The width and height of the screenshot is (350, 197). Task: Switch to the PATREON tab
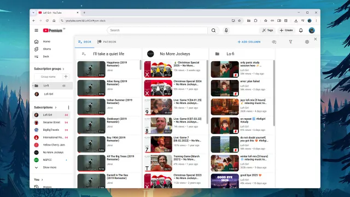107,42
